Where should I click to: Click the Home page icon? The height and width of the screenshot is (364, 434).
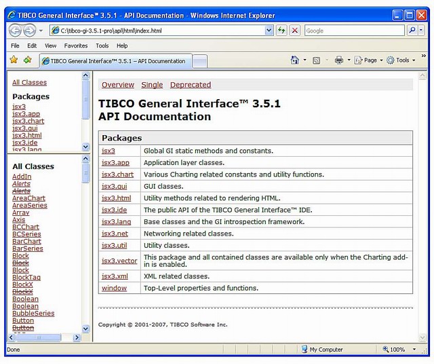pos(295,60)
